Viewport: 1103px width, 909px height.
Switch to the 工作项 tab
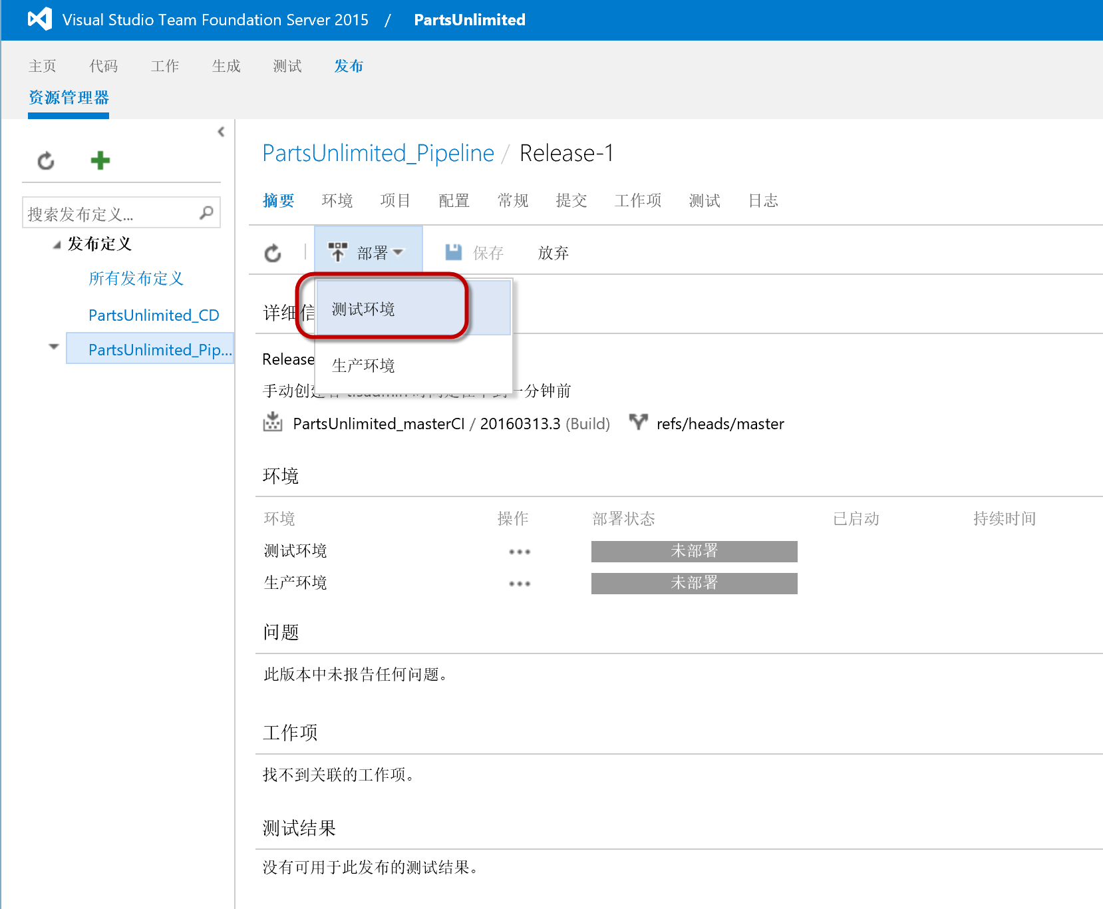[x=638, y=200]
